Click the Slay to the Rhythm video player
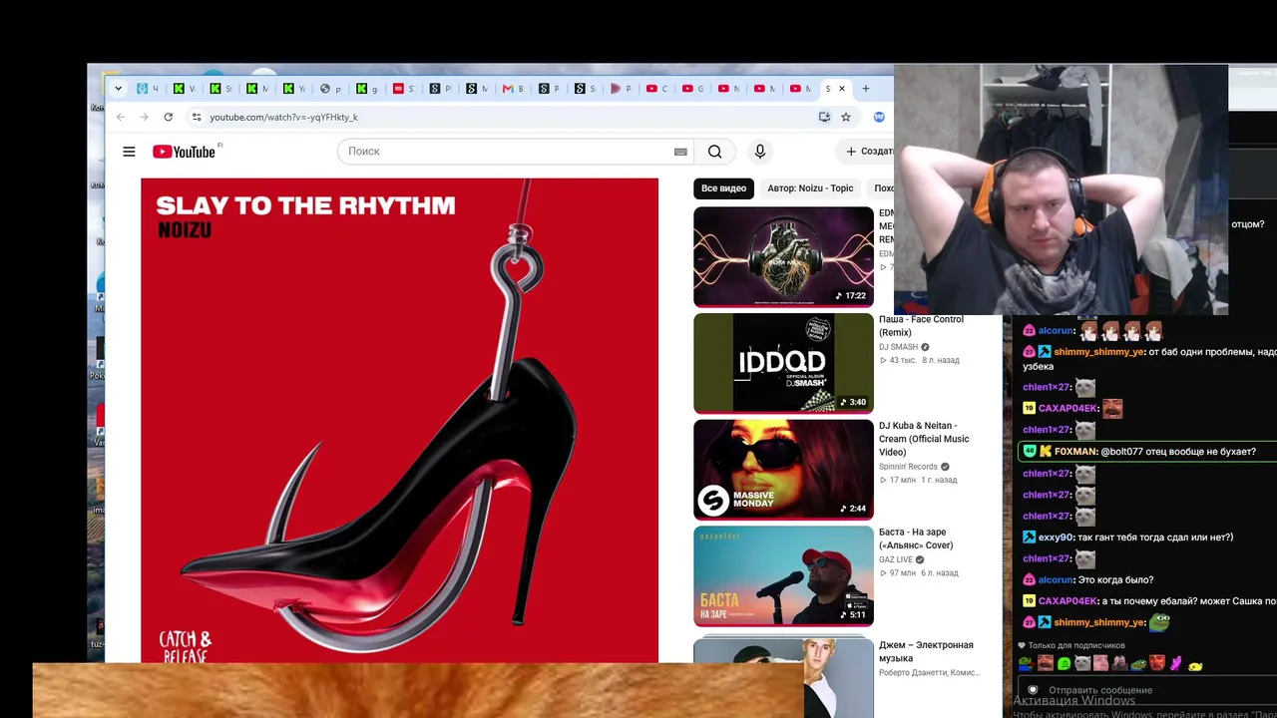1277x718 pixels. click(x=399, y=420)
